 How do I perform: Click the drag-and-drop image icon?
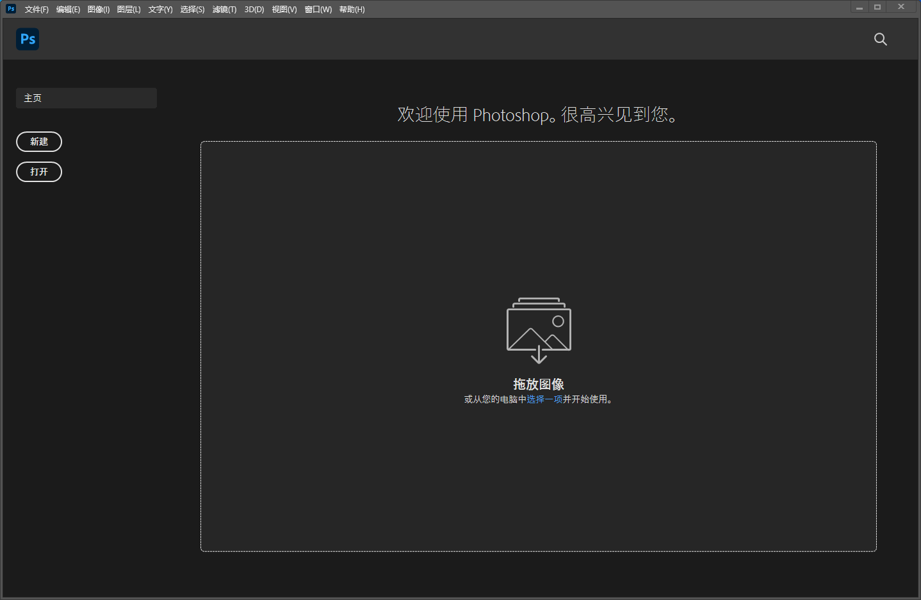point(539,330)
